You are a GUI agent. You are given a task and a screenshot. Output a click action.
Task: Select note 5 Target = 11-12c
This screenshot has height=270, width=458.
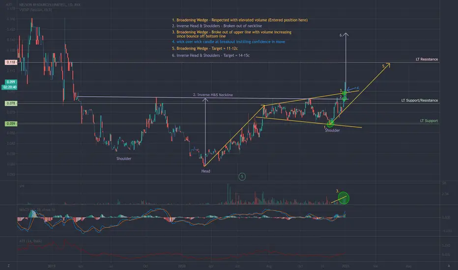click(x=205, y=49)
